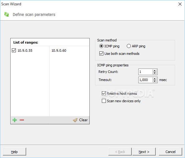Increase Timeout with up arrow
The image size is (185, 158).
tap(154, 79)
